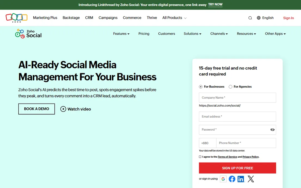Sign in using the LinkedIn icon
Screen dimensions: 301x188
click(241, 179)
